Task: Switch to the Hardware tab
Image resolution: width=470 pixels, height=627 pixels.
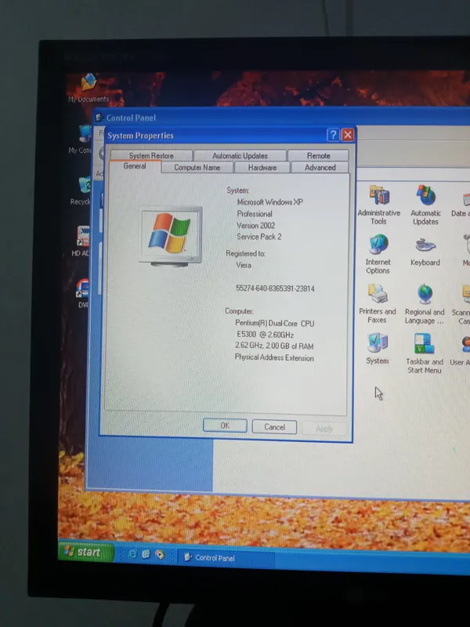Action: [262, 168]
